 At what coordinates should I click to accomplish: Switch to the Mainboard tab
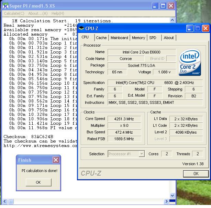[119, 38]
